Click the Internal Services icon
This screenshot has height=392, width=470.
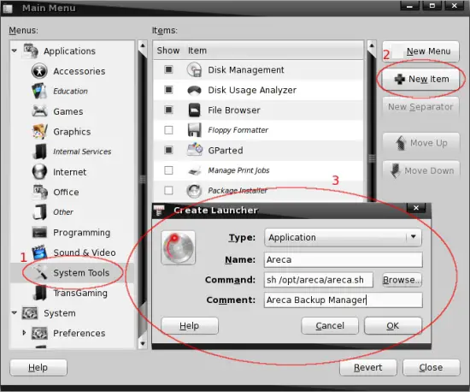point(39,151)
